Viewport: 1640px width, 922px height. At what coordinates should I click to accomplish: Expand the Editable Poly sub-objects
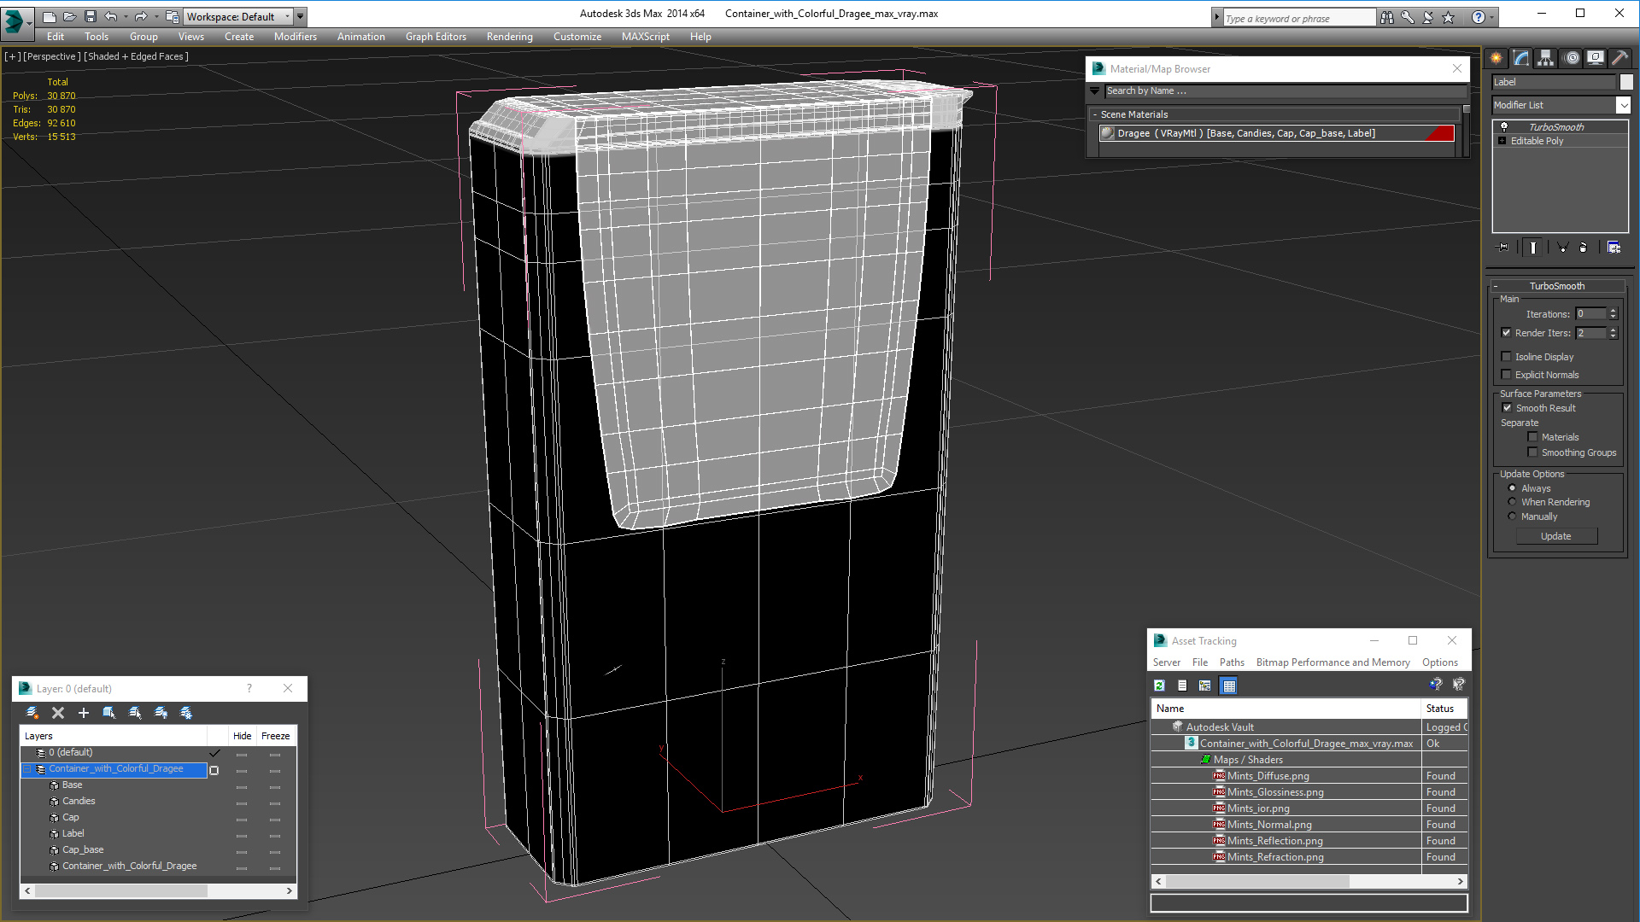point(1502,141)
